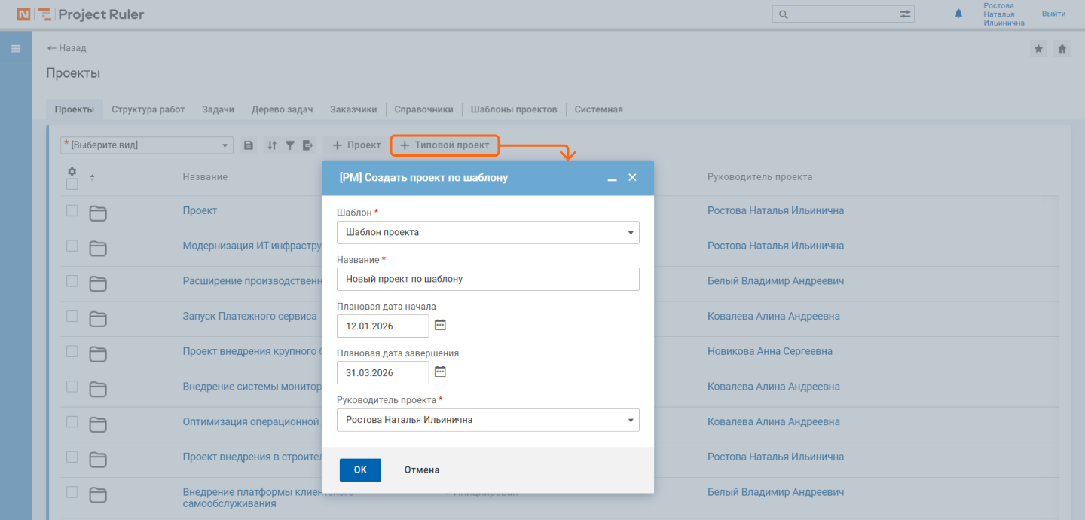The width and height of the screenshot is (1085, 520).
Task: Open the filter funnel icon
Action: (289, 145)
